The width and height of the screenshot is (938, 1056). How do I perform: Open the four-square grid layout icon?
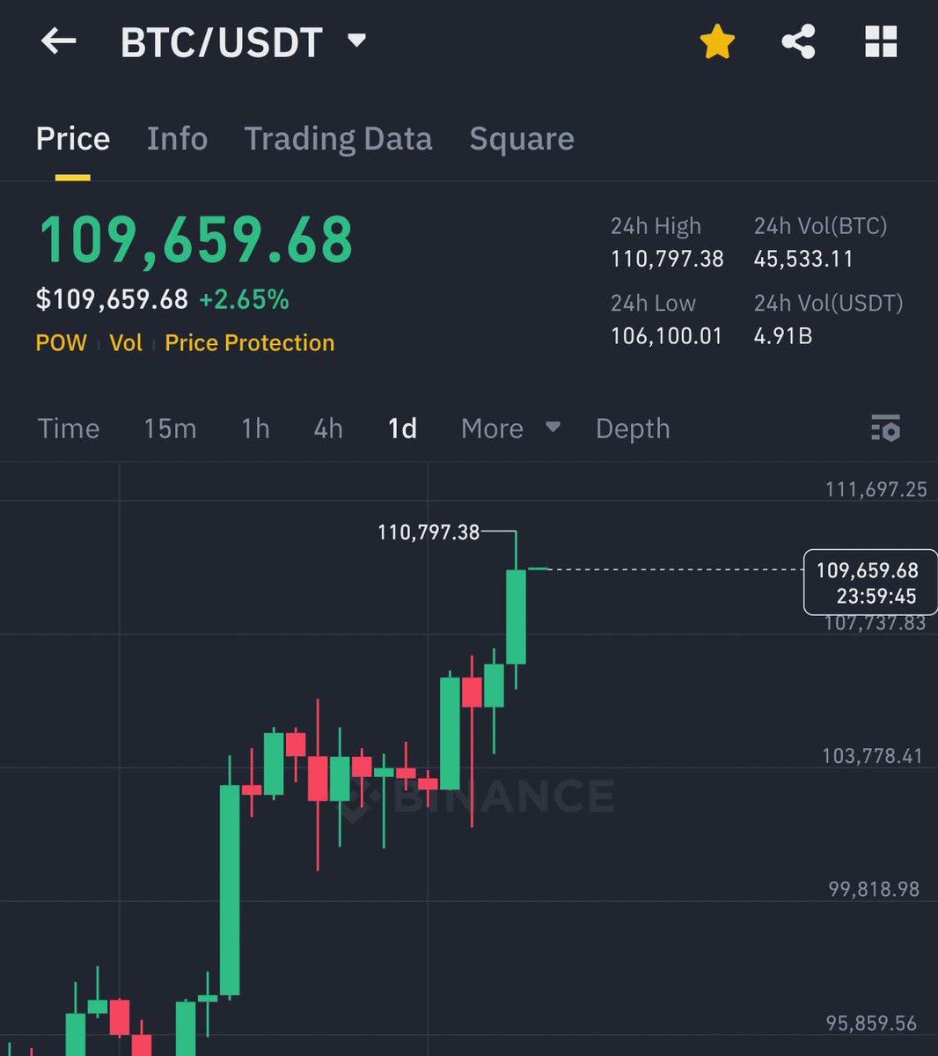[x=881, y=41]
